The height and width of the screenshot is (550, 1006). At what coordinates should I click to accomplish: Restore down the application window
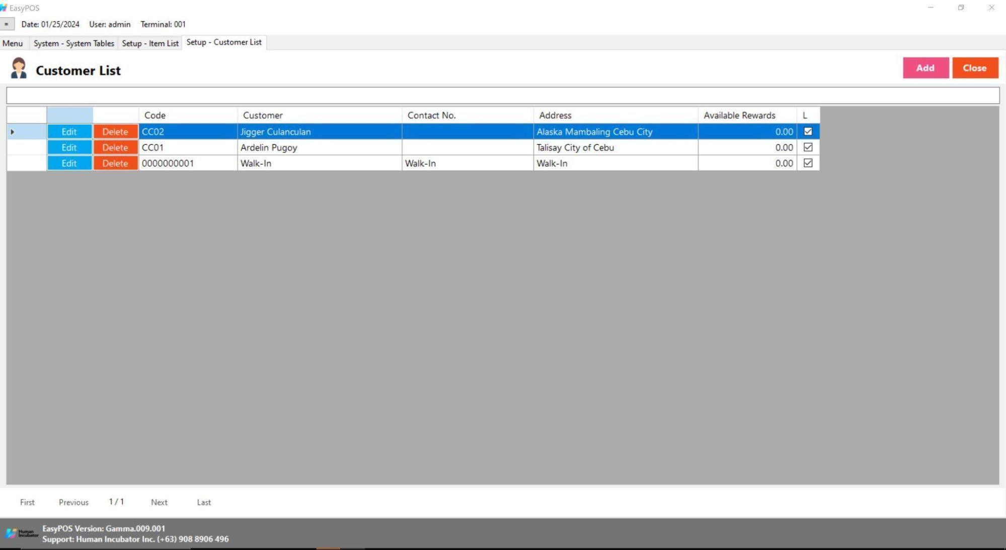click(961, 8)
